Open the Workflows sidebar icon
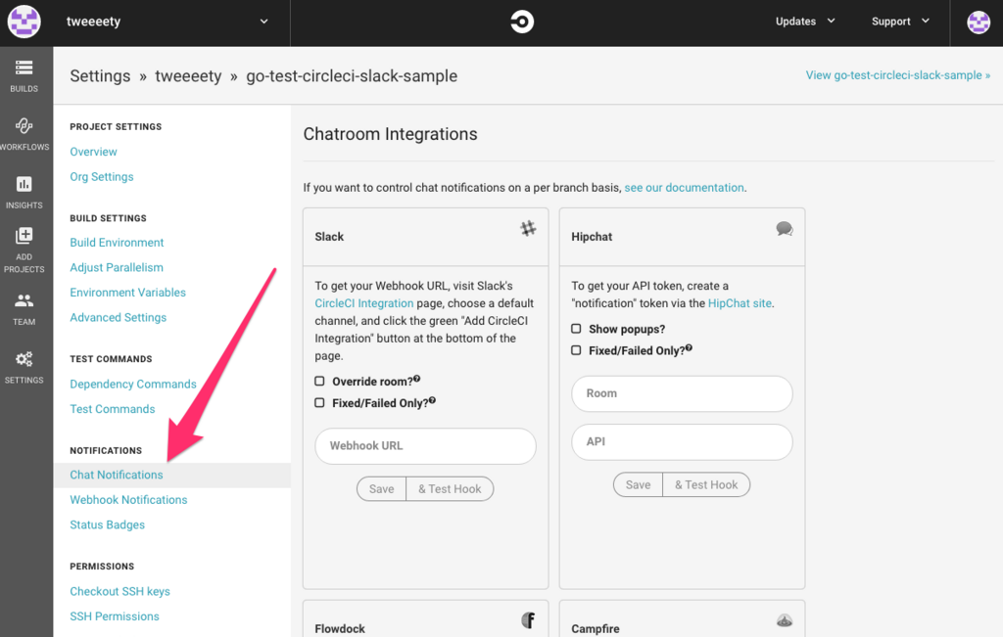This screenshot has height=637, width=1003. point(24,133)
